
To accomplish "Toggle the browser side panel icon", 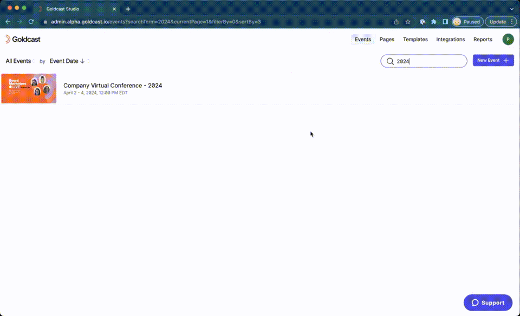I will (x=445, y=22).
